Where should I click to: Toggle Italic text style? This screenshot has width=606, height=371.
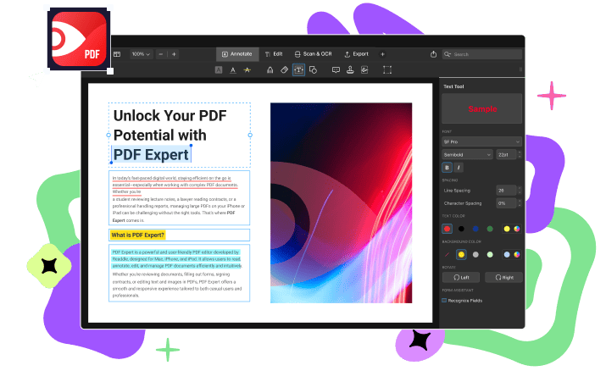(x=459, y=168)
